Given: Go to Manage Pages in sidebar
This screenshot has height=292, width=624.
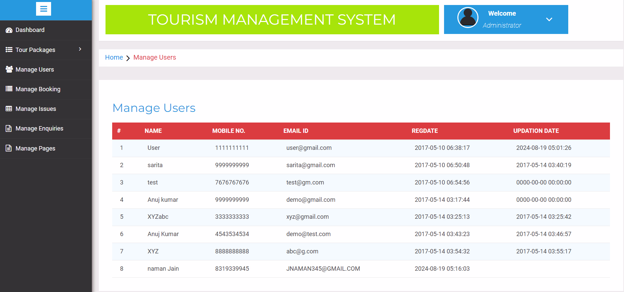Looking at the screenshot, I should tap(46, 148).
